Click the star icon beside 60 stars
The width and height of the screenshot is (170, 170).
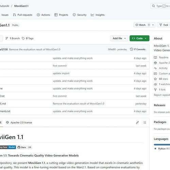pyautogui.click(x=155, y=79)
